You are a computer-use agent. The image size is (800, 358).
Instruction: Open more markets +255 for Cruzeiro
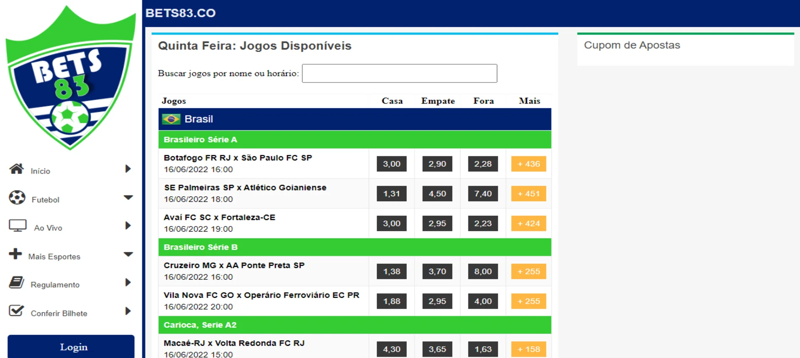[529, 272]
